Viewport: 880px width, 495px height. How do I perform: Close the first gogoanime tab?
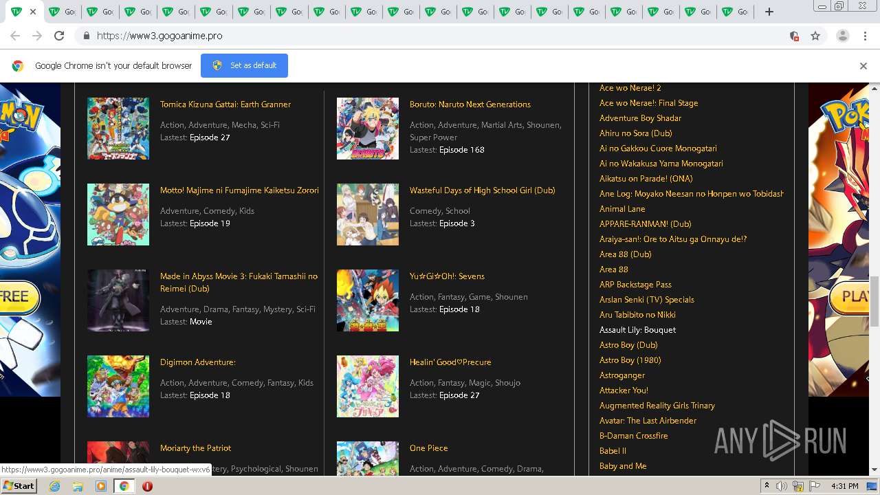pos(32,12)
